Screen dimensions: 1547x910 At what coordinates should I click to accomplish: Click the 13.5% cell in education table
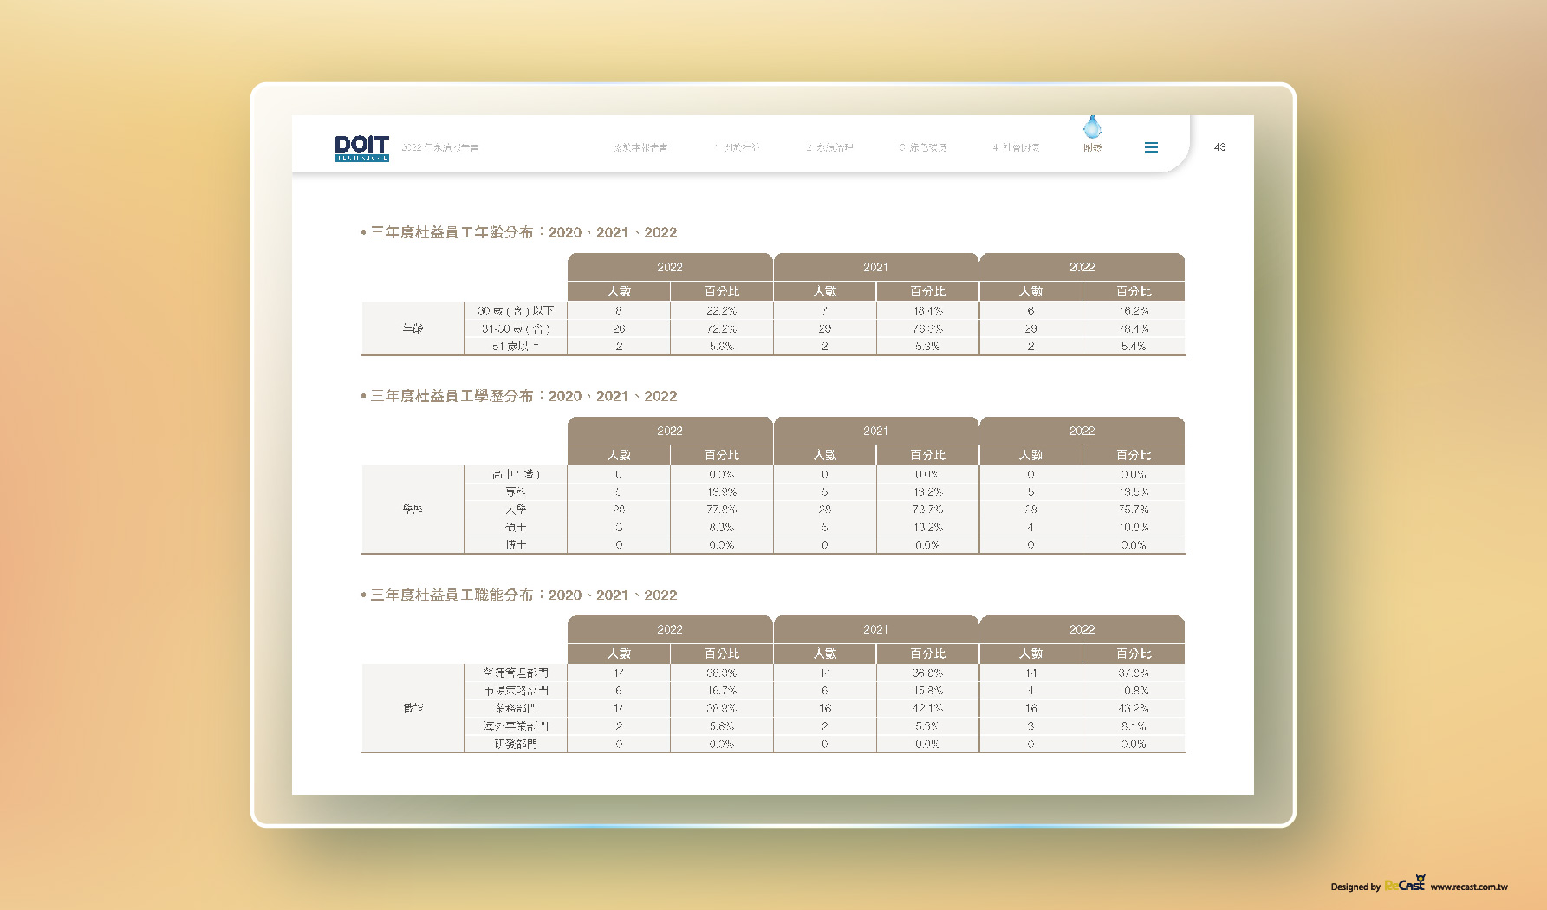[1134, 491]
